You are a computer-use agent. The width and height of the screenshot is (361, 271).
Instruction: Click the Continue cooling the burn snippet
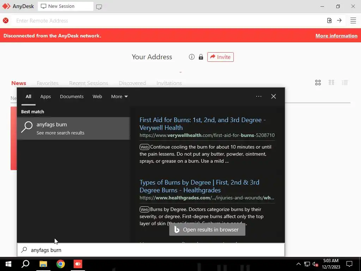[x=206, y=154]
